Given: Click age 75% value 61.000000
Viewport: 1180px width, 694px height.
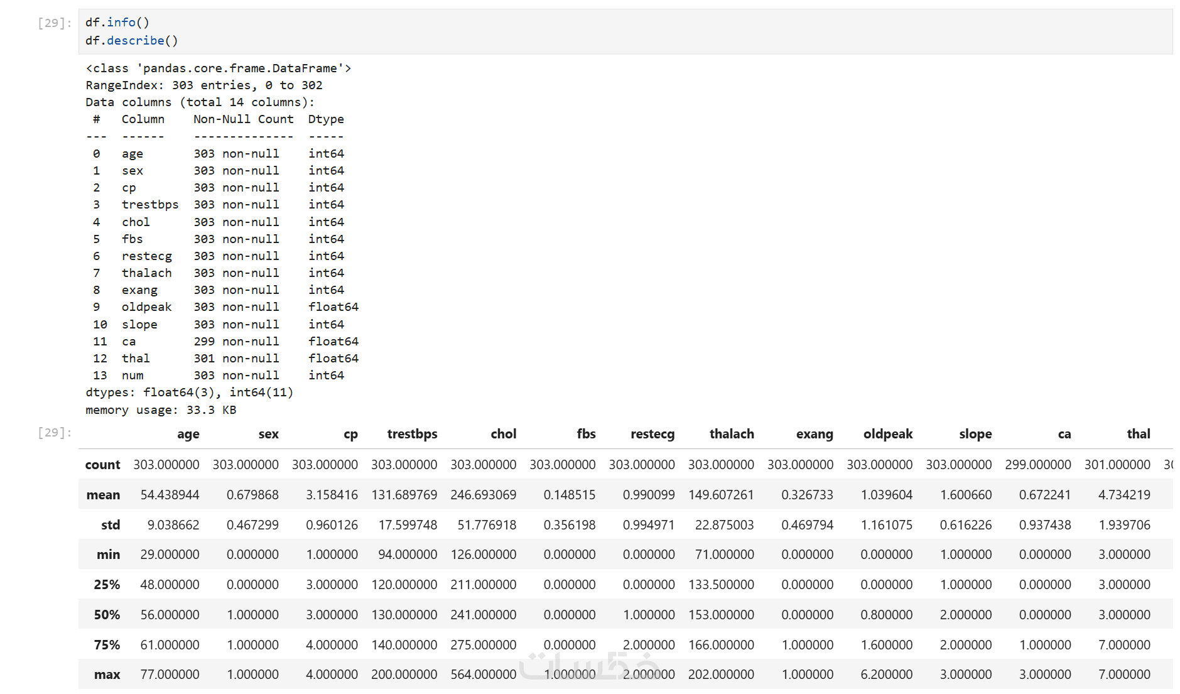Looking at the screenshot, I should tap(170, 645).
